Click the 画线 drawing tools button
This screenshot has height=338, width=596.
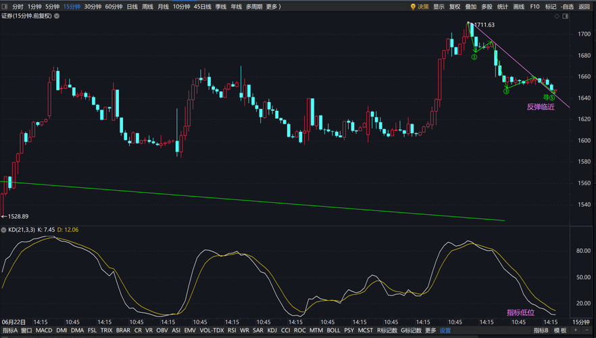(518, 7)
